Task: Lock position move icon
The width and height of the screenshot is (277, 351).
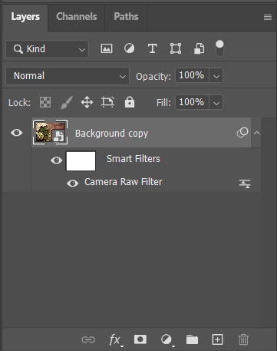Action: [87, 102]
